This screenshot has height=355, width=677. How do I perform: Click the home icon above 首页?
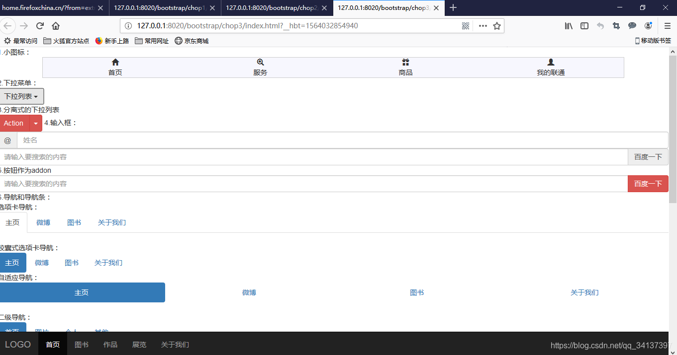pyautogui.click(x=115, y=62)
